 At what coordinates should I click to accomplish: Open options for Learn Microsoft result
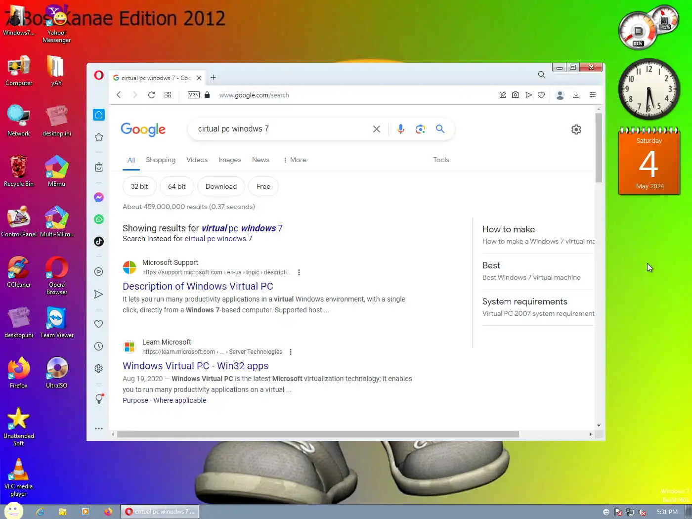coord(291,352)
